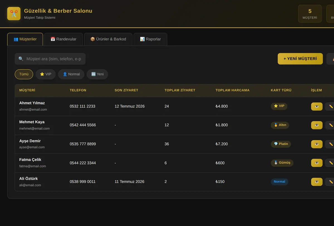The height and width of the screenshot is (226, 334).
Task: Click the email mehmet@email.com
Action: (35, 128)
